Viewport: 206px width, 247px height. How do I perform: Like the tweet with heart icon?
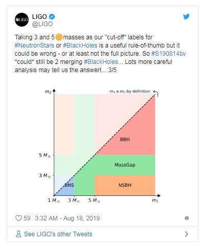[x=18, y=218]
